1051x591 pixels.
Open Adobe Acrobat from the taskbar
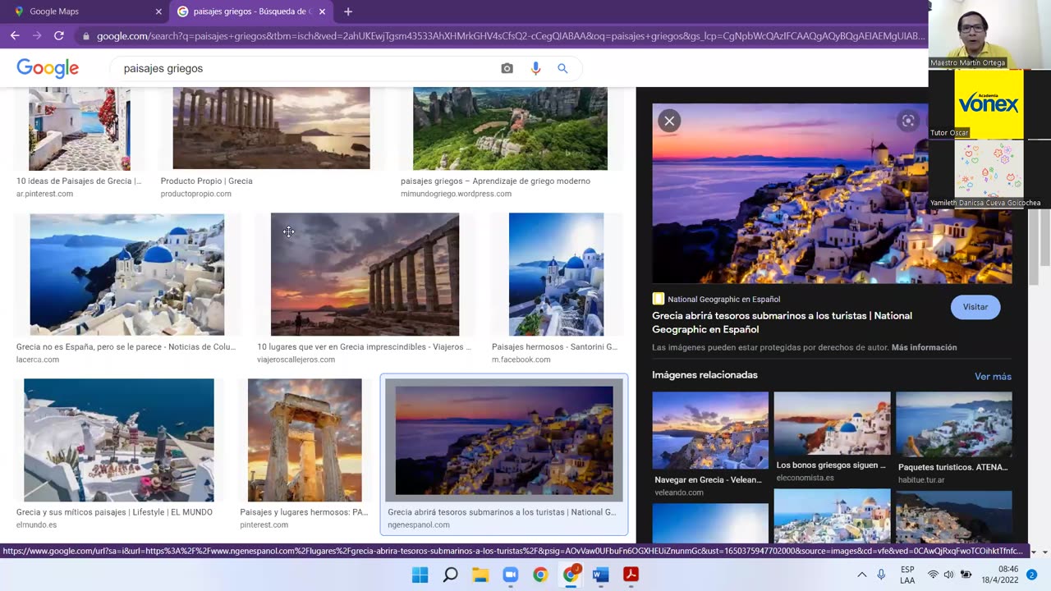click(x=631, y=575)
